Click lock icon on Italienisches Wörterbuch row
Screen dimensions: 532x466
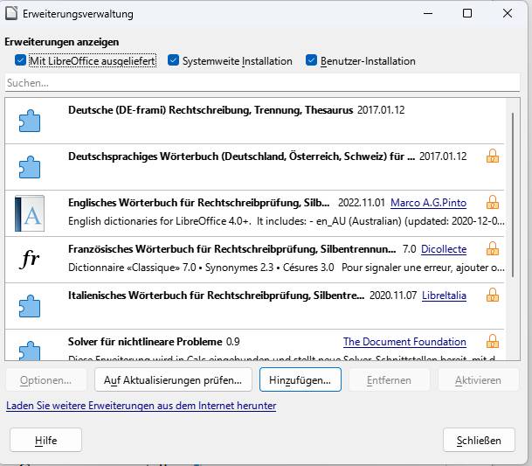tap(493, 296)
